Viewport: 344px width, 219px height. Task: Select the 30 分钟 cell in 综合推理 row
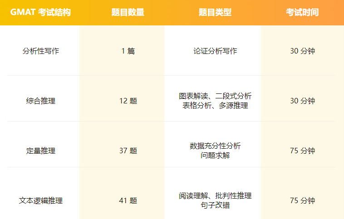302,101
